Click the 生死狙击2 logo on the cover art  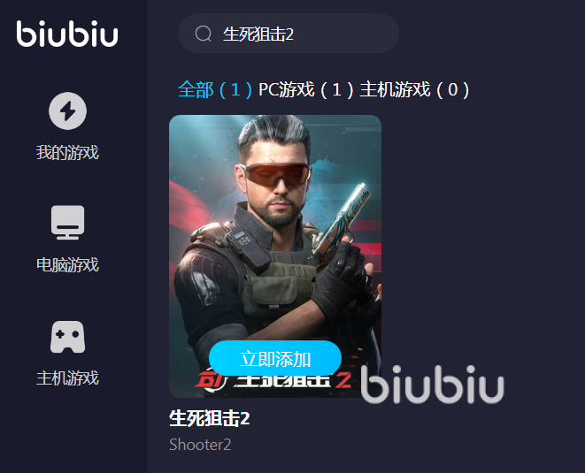pyautogui.click(x=273, y=380)
